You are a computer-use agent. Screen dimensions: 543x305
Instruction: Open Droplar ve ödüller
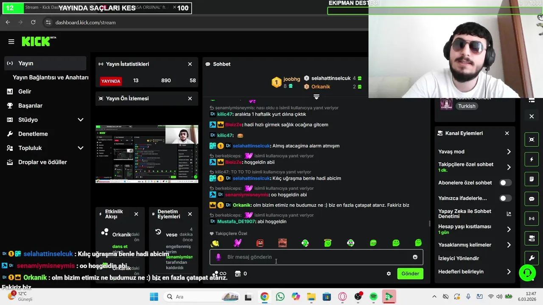point(42,162)
